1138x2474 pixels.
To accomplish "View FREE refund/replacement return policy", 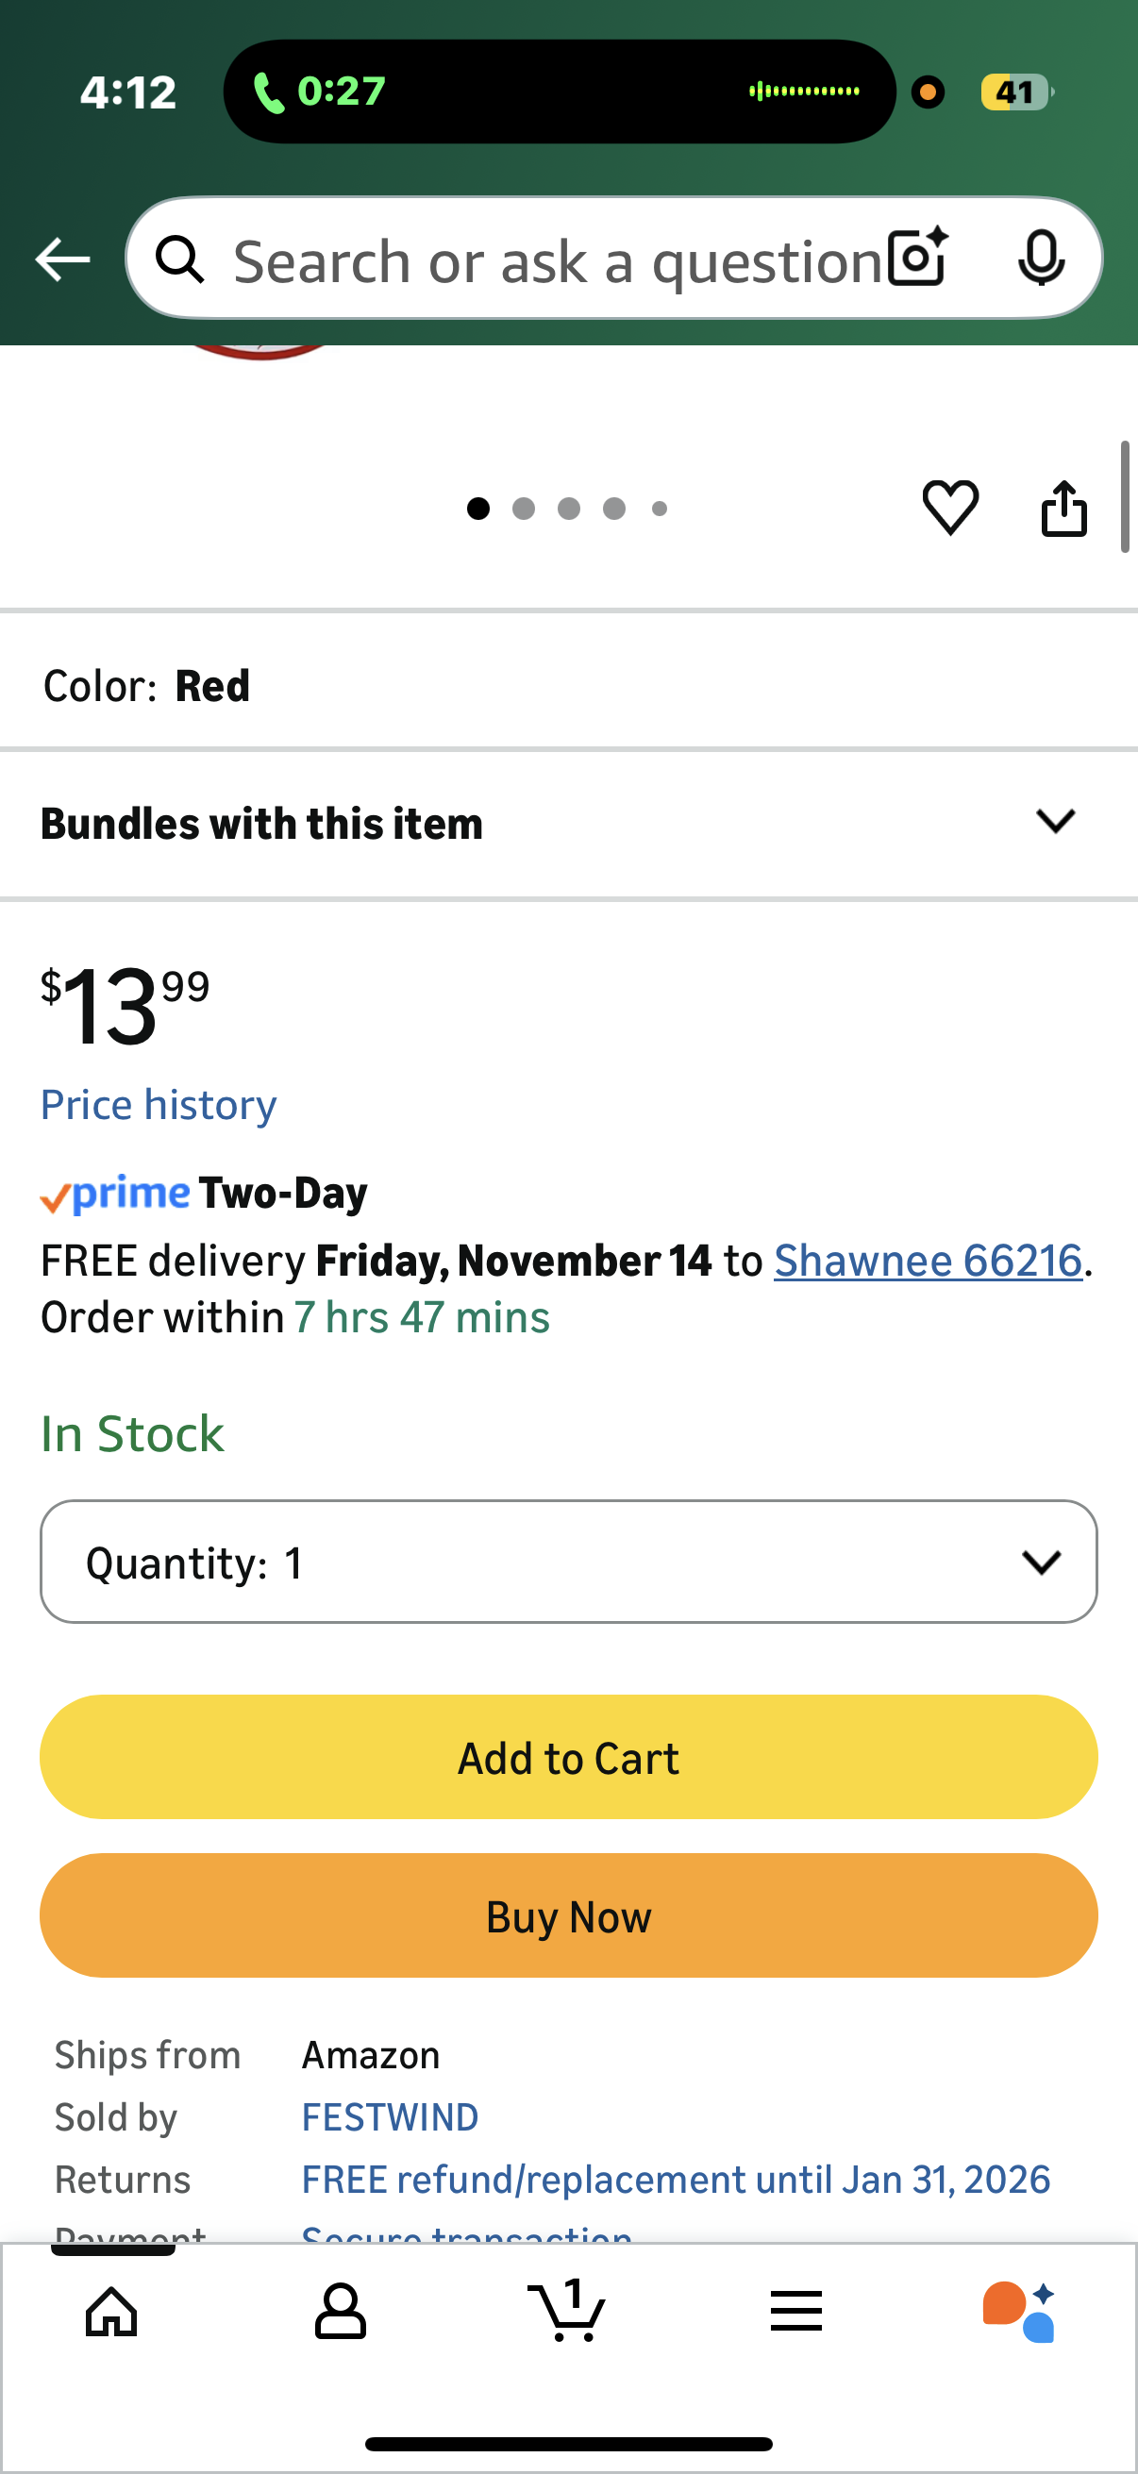I will (x=675, y=2180).
